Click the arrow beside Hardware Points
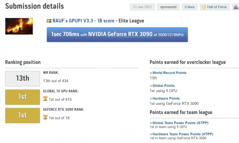Screen dimensions: 239x143 click(x=151, y=99)
